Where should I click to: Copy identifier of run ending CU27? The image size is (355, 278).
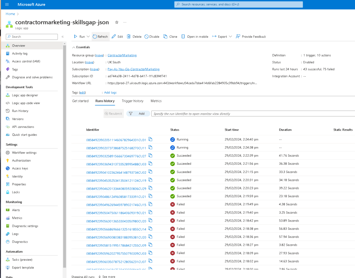coord(150,156)
